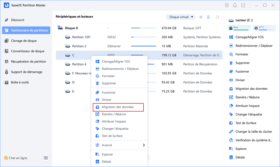
Task: Open Convertisseur de disque sidebar icon
Action: coord(6,51)
